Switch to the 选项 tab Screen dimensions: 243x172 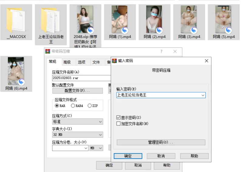pyautogui.click(x=81, y=62)
